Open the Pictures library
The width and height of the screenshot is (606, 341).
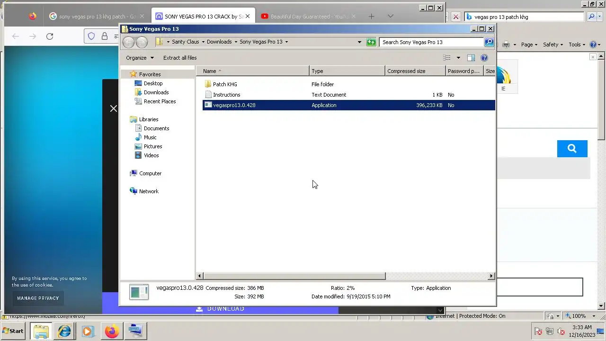click(x=153, y=146)
